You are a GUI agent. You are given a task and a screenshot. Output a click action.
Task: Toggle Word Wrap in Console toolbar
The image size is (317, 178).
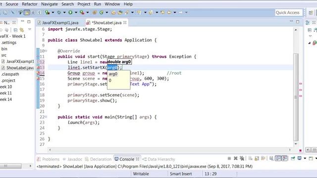(x=263, y=158)
